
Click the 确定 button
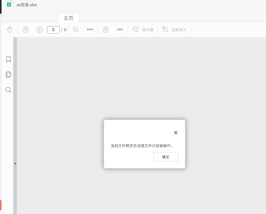(166, 157)
